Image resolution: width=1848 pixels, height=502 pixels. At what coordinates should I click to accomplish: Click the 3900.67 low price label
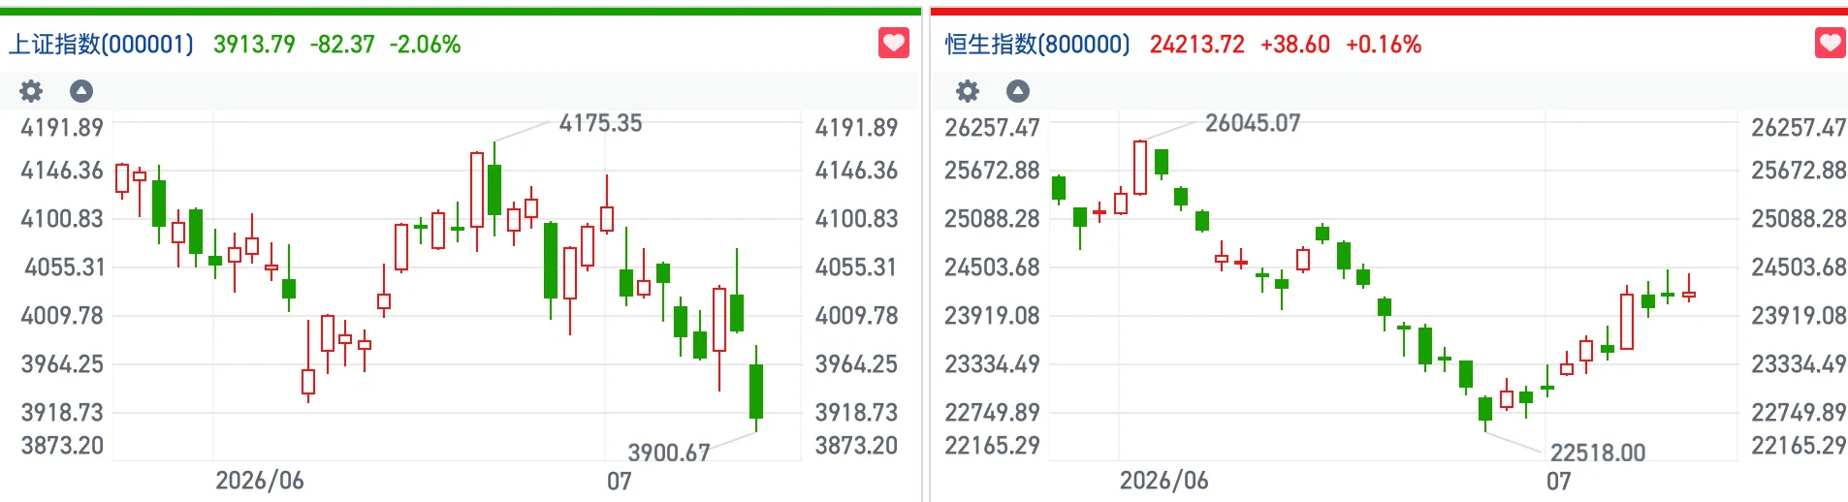(669, 453)
